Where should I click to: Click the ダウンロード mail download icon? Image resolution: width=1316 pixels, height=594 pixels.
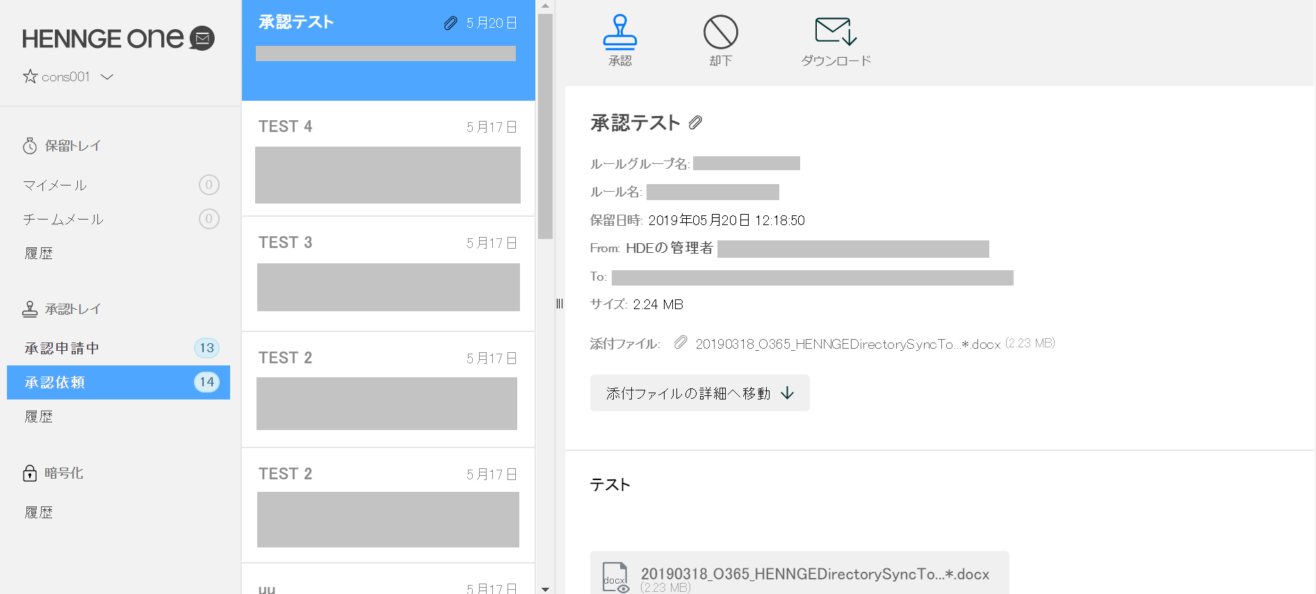[x=835, y=31]
